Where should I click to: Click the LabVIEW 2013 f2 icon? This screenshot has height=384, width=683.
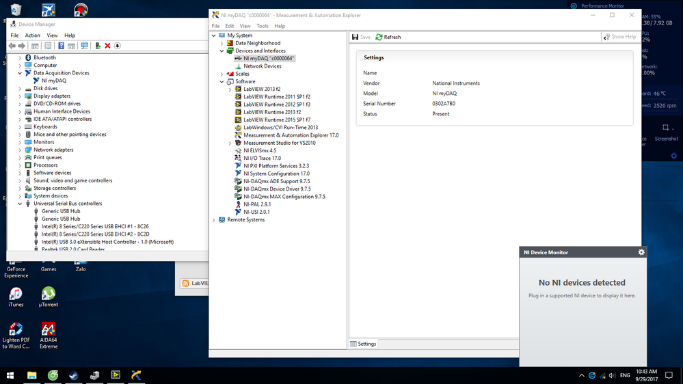239,89
